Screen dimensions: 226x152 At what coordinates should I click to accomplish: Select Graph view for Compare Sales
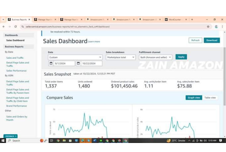194,98
